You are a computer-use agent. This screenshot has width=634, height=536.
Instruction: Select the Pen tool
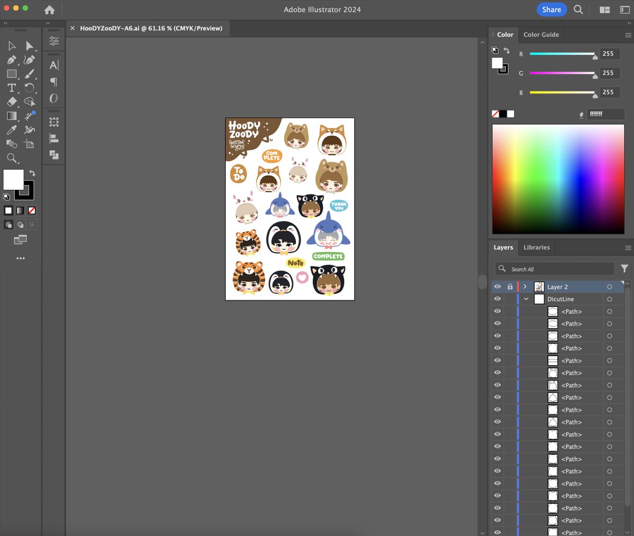tap(12, 60)
